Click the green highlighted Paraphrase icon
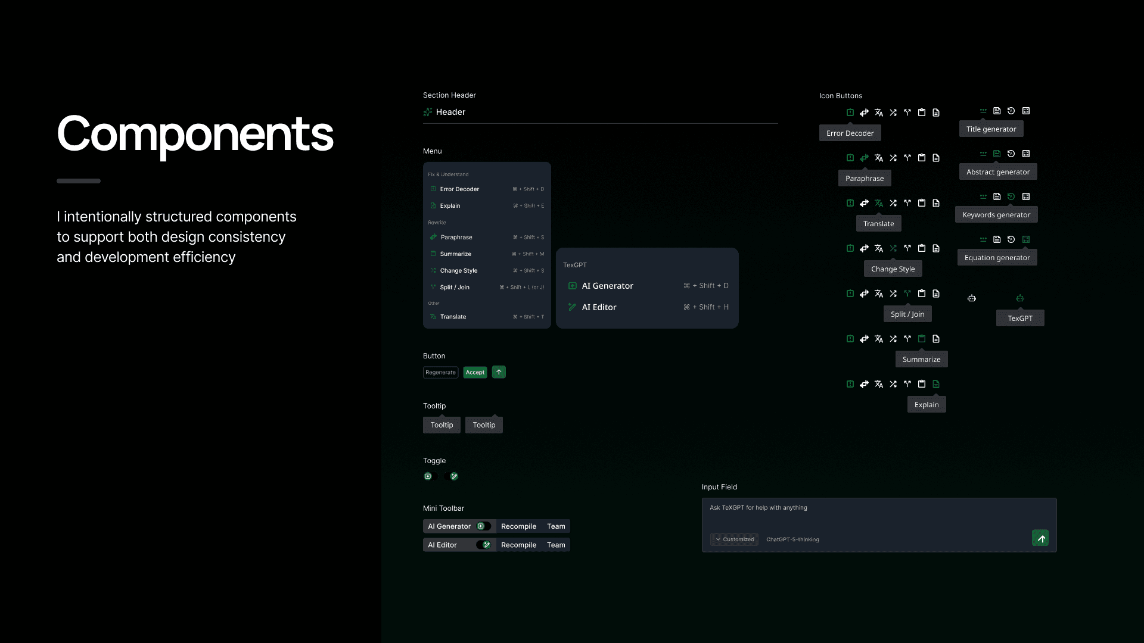The height and width of the screenshot is (643, 1144). pos(864,158)
